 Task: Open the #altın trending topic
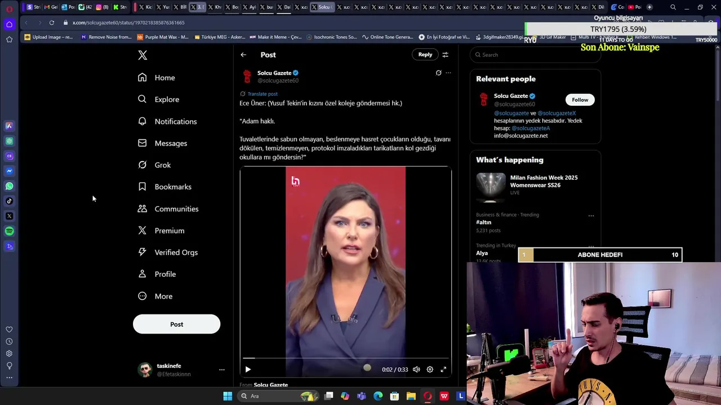[483, 222]
